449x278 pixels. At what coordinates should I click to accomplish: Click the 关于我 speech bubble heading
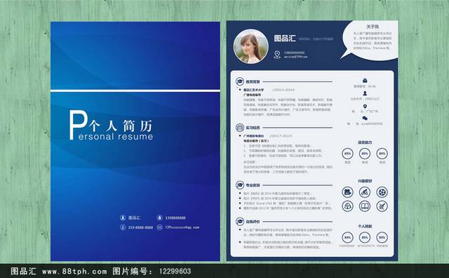click(x=373, y=27)
